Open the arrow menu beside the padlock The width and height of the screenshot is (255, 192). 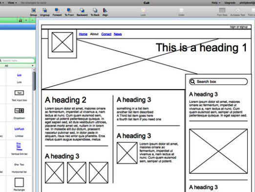point(26,21)
